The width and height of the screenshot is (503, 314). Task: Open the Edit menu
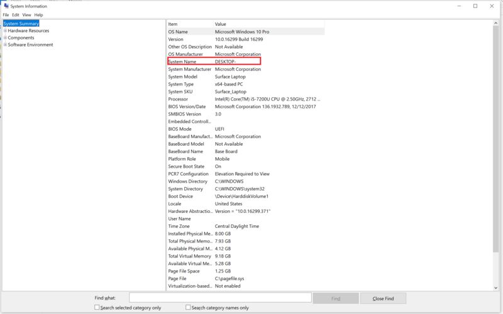[16, 14]
